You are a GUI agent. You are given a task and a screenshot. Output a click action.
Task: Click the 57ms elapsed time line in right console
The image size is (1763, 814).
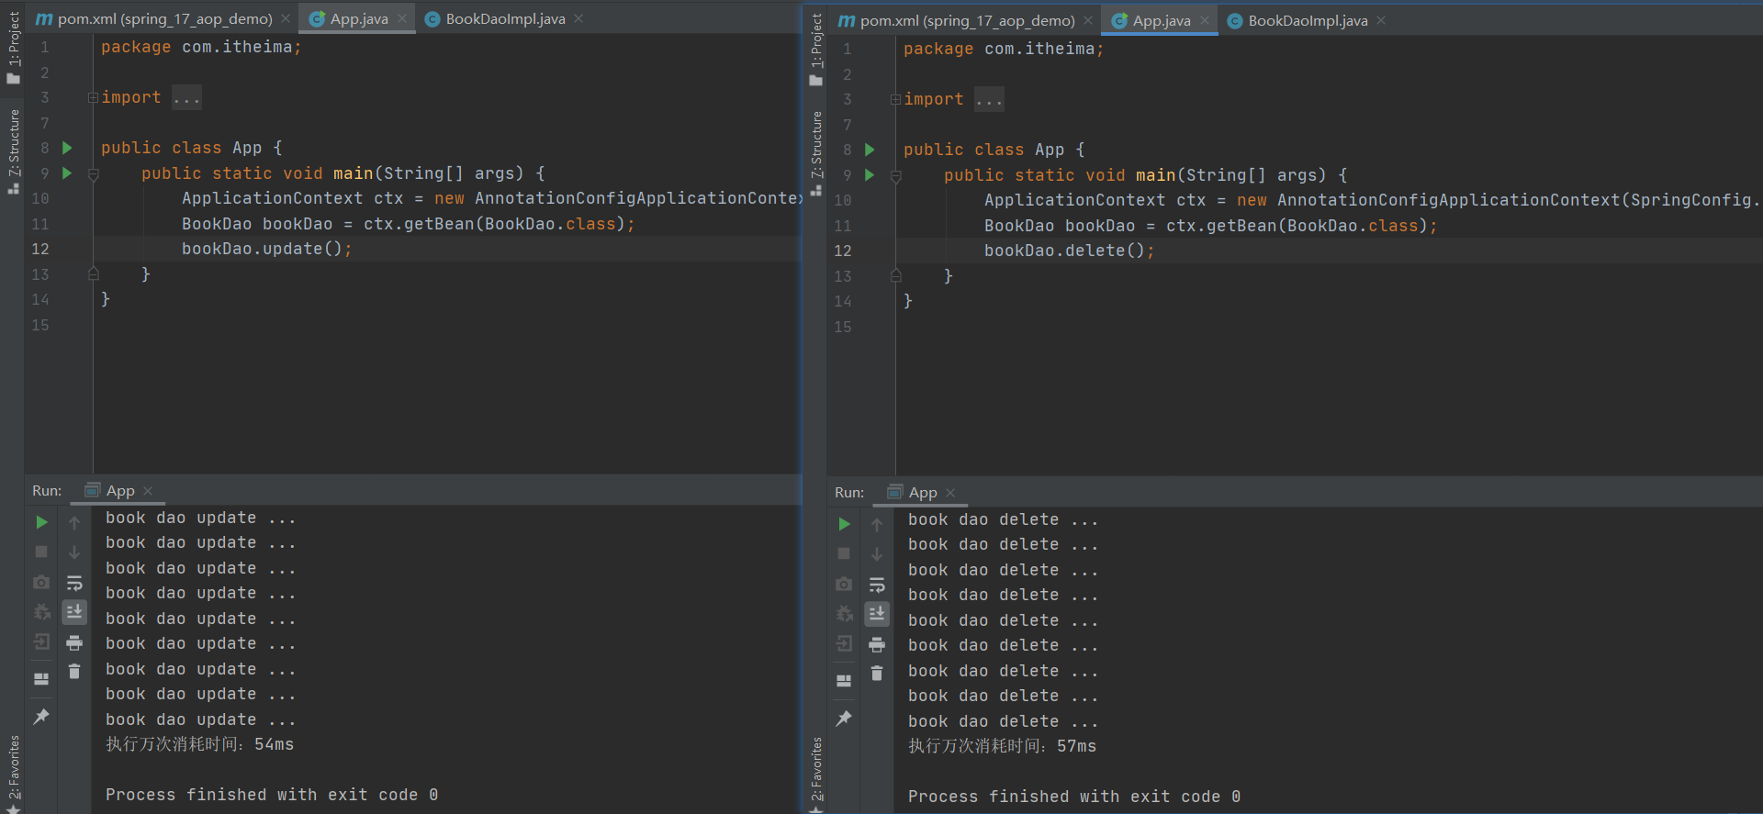point(1002,746)
